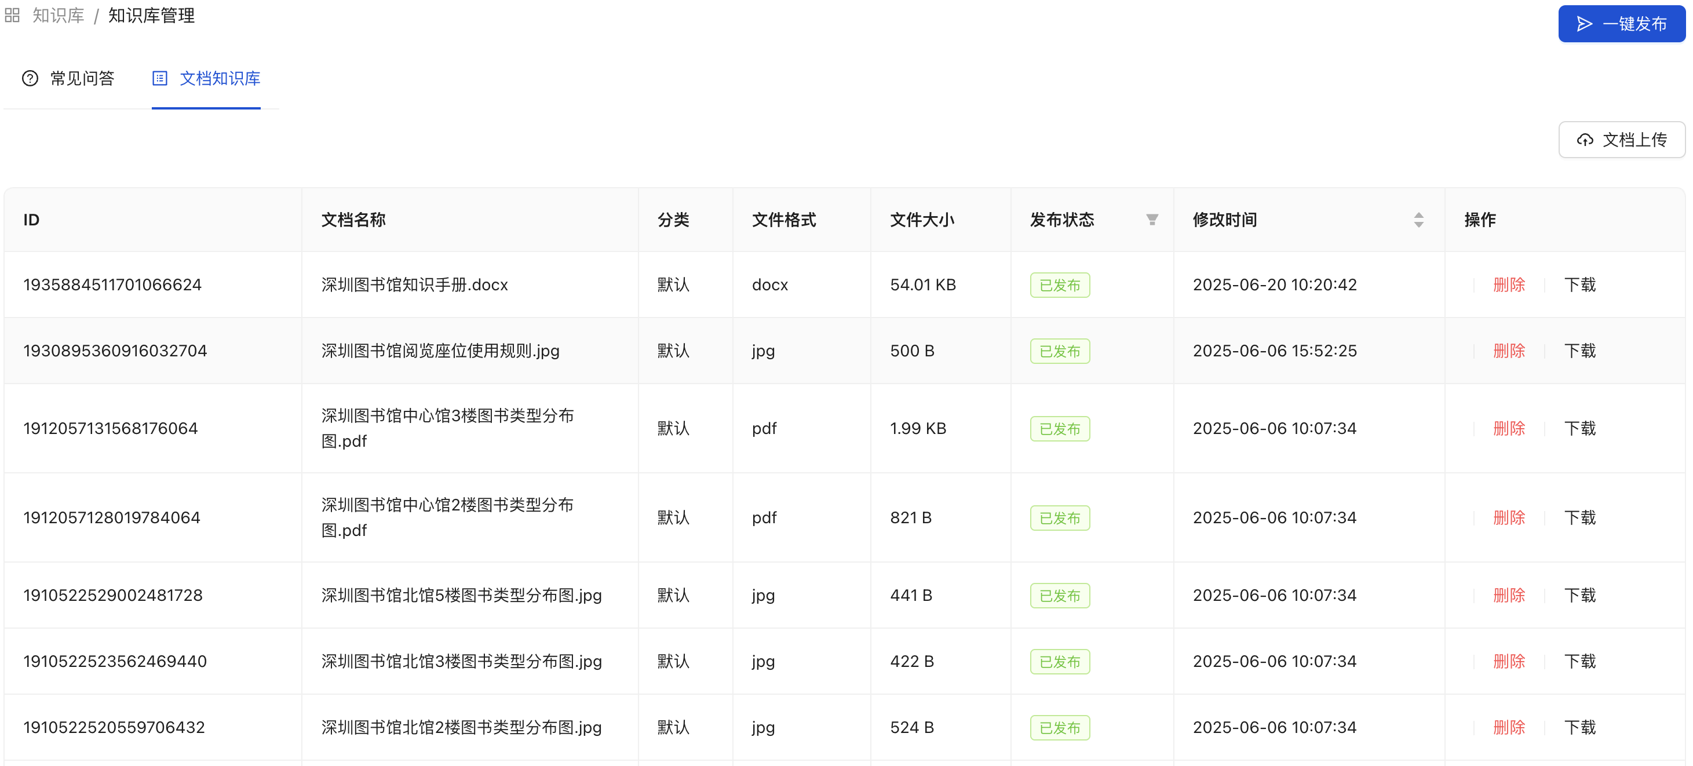Download 深圳图书馆阅览座位使用规则.jpg via its 下载 link
Image resolution: width=1693 pixels, height=766 pixels.
[x=1579, y=351]
